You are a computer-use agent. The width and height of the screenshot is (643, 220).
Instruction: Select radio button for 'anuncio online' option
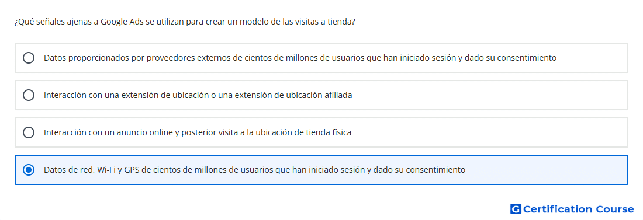pos(29,132)
